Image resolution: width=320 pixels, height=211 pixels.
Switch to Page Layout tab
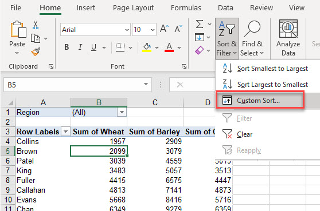pyautogui.click(x=133, y=8)
